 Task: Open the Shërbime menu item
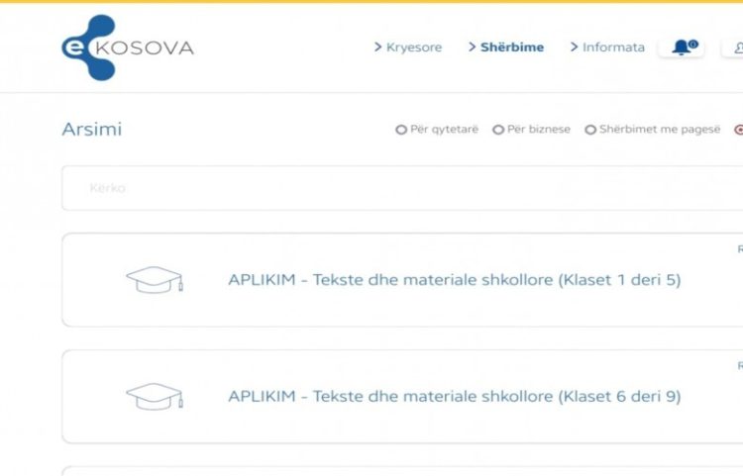505,48
